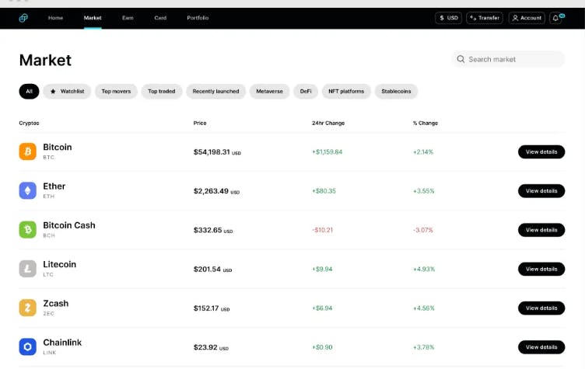Select the Market nav tab

click(93, 18)
